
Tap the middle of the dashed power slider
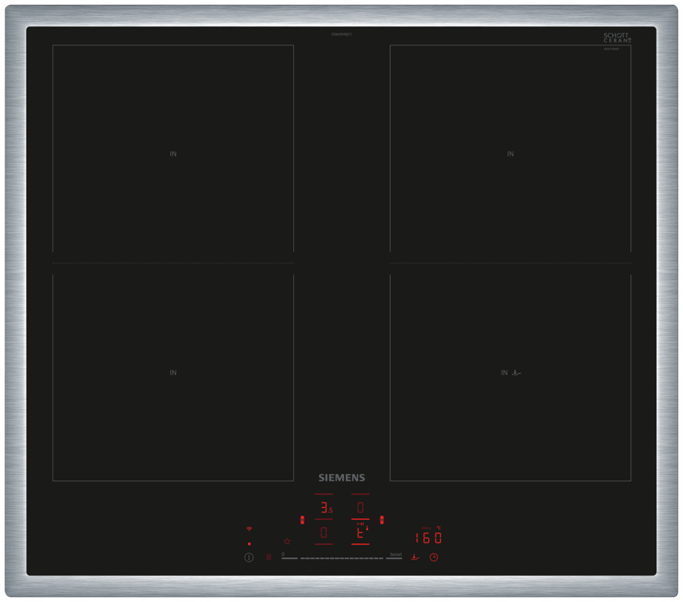point(342,558)
